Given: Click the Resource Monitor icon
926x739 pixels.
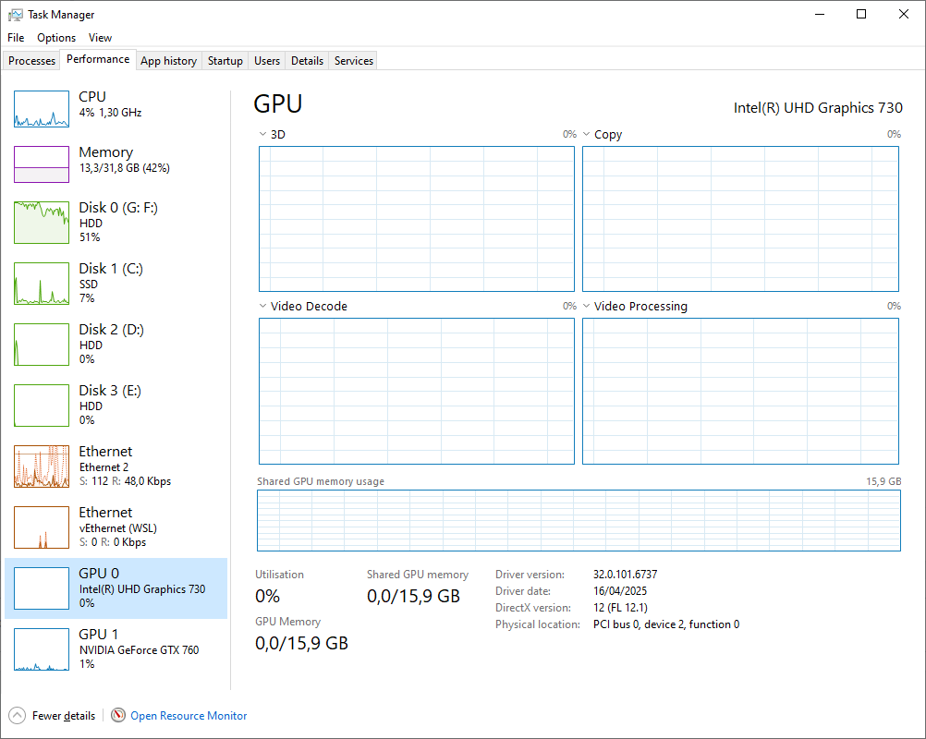Looking at the screenshot, I should tap(118, 715).
